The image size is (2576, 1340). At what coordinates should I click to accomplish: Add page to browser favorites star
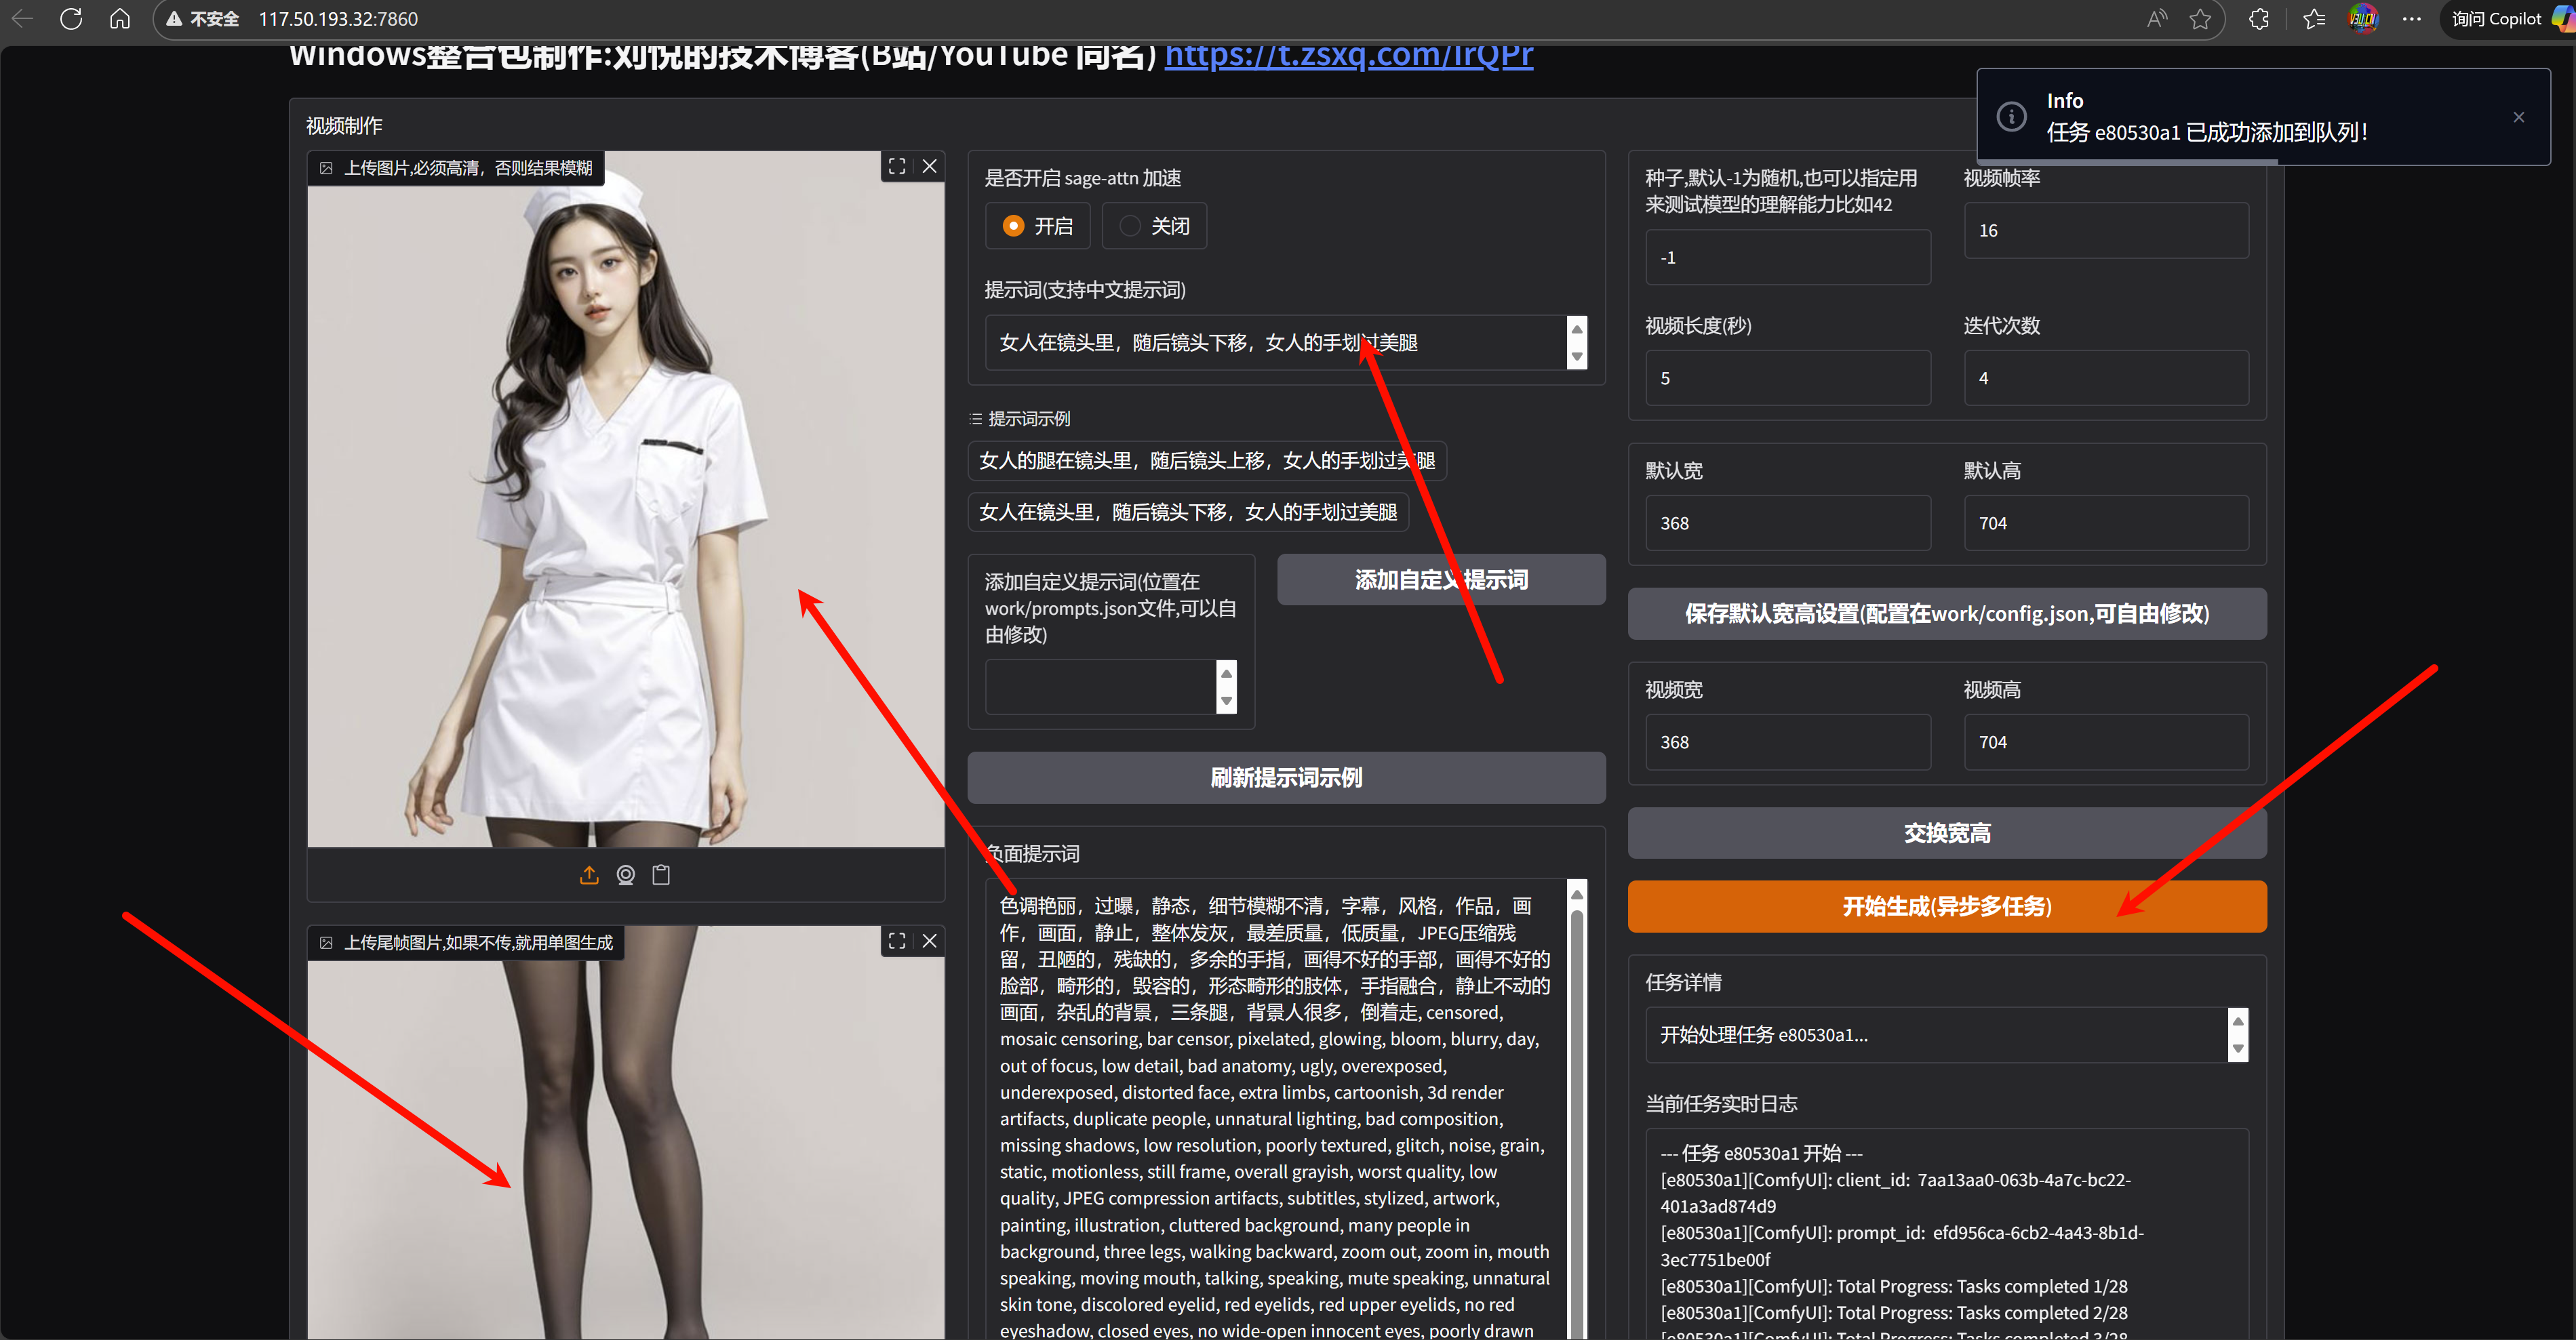(2200, 18)
